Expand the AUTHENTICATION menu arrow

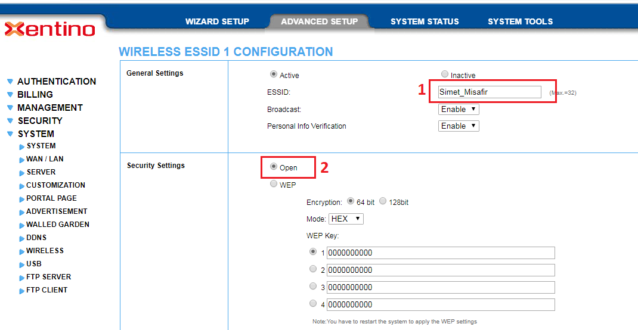tap(10, 82)
